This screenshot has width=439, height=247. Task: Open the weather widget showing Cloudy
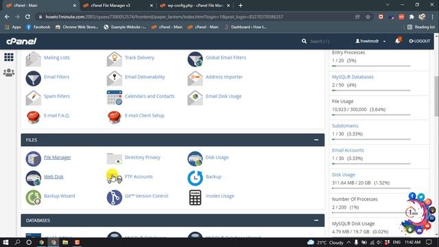click(326, 242)
